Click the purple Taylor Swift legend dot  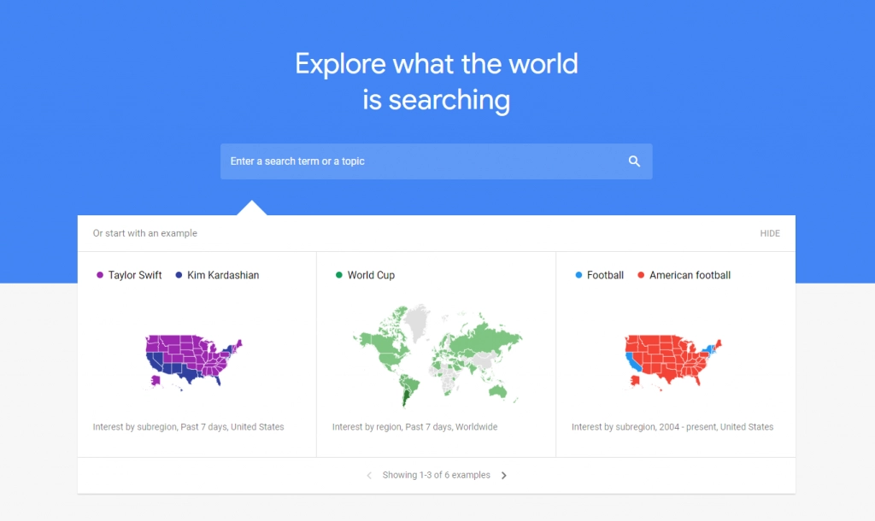coord(99,275)
